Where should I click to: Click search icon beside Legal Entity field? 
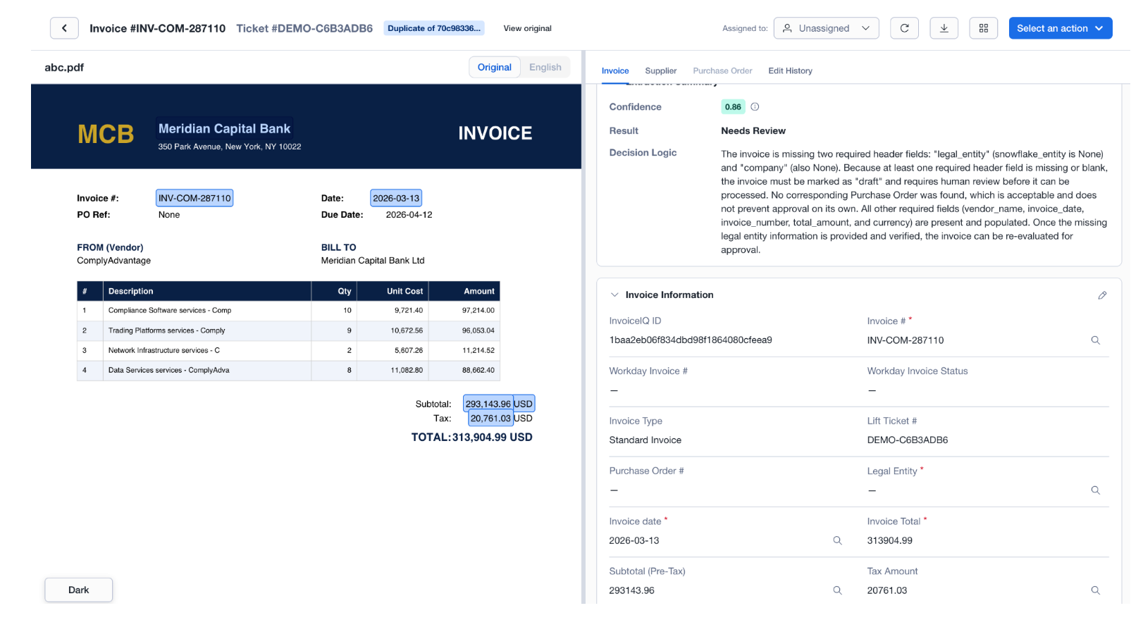click(x=1095, y=490)
